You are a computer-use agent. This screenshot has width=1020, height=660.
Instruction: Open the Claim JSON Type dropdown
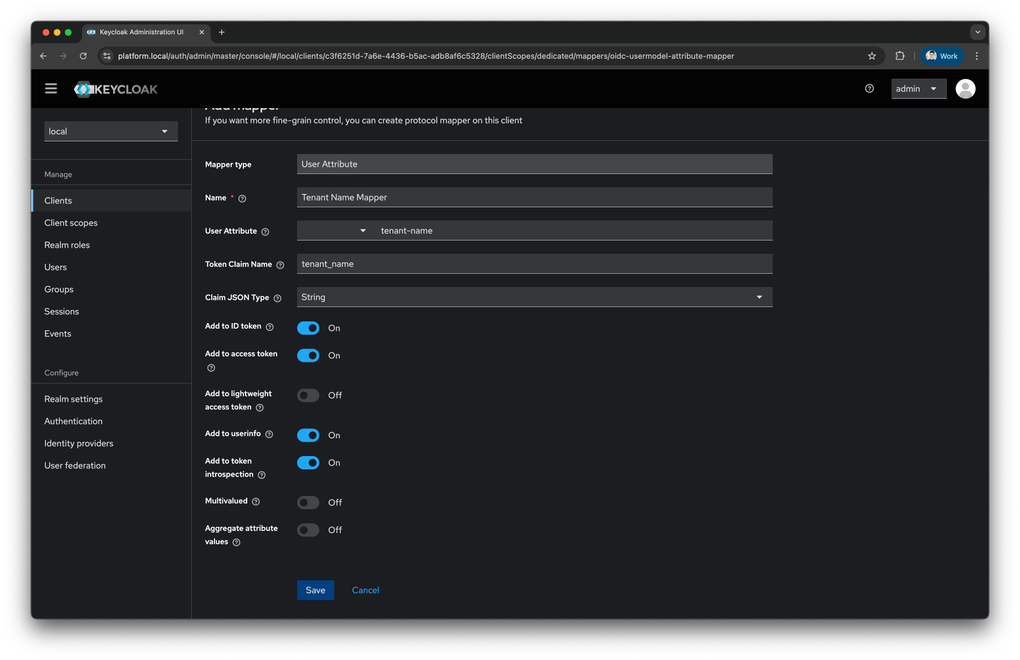(x=759, y=297)
